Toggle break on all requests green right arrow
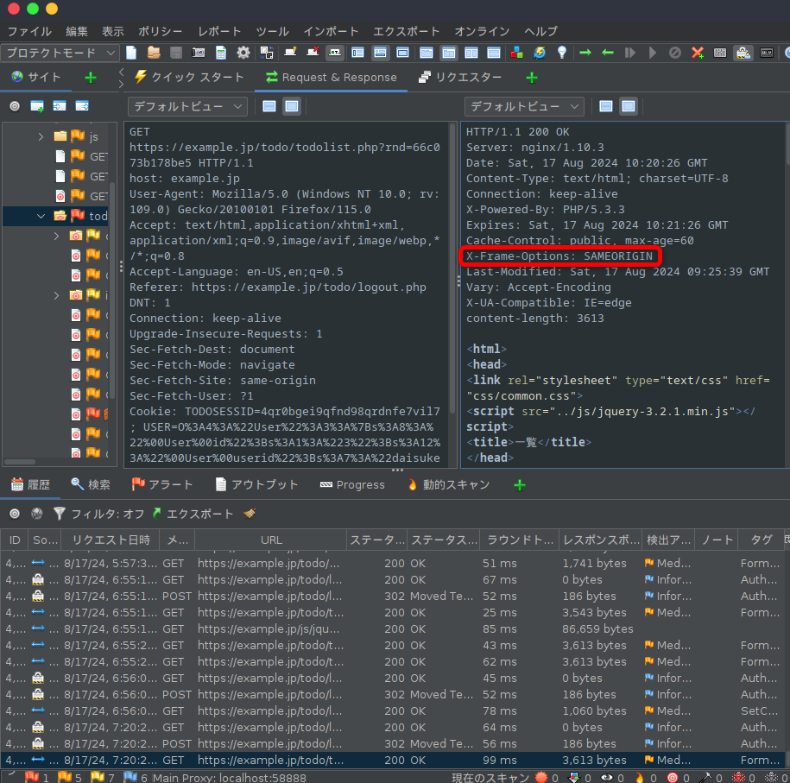This screenshot has height=783, width=790. 585,53
